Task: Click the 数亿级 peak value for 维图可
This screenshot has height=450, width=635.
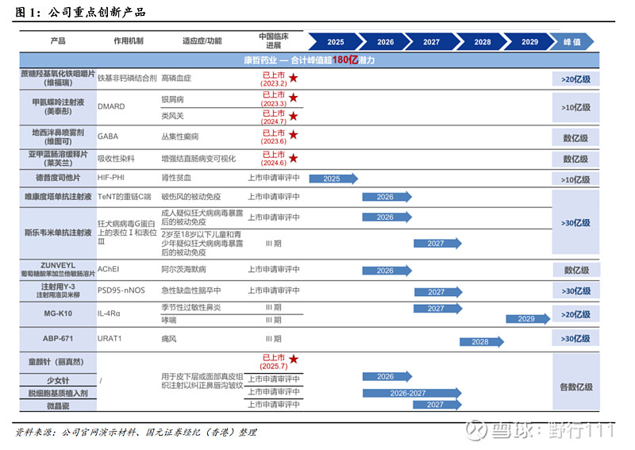Action: [575, 139]
